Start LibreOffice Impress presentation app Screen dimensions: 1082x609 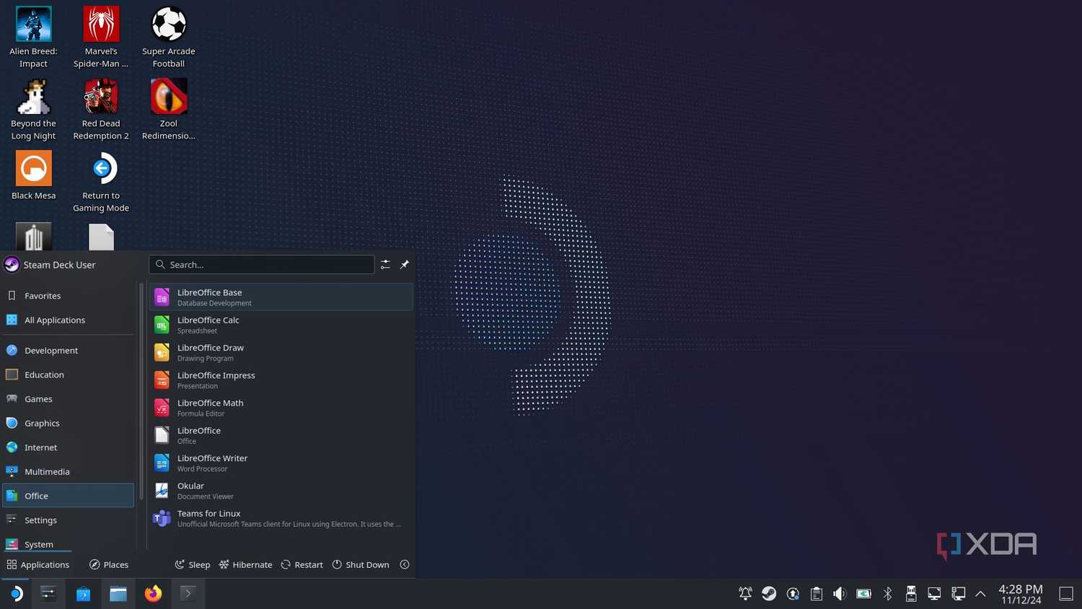point(281,380)
